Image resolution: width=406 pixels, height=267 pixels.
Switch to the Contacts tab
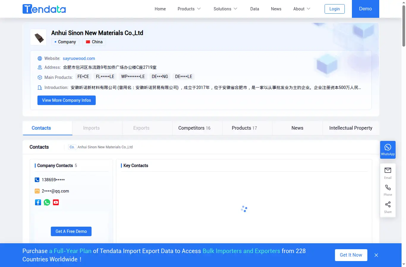[x=48, y=128]
